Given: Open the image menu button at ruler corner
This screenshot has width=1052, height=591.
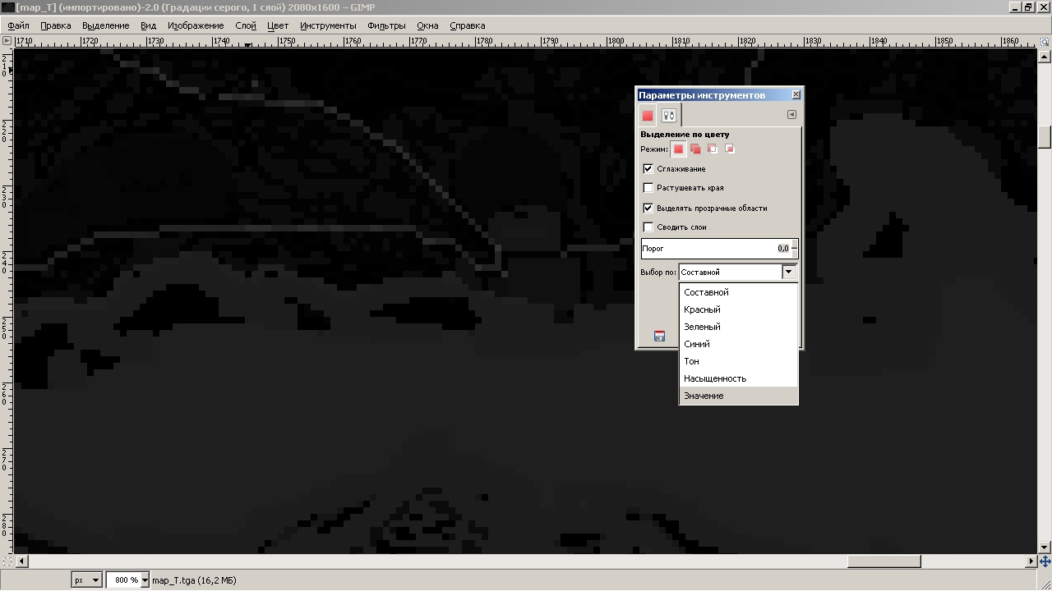Looking at the screenshot, I should point(7,40).
